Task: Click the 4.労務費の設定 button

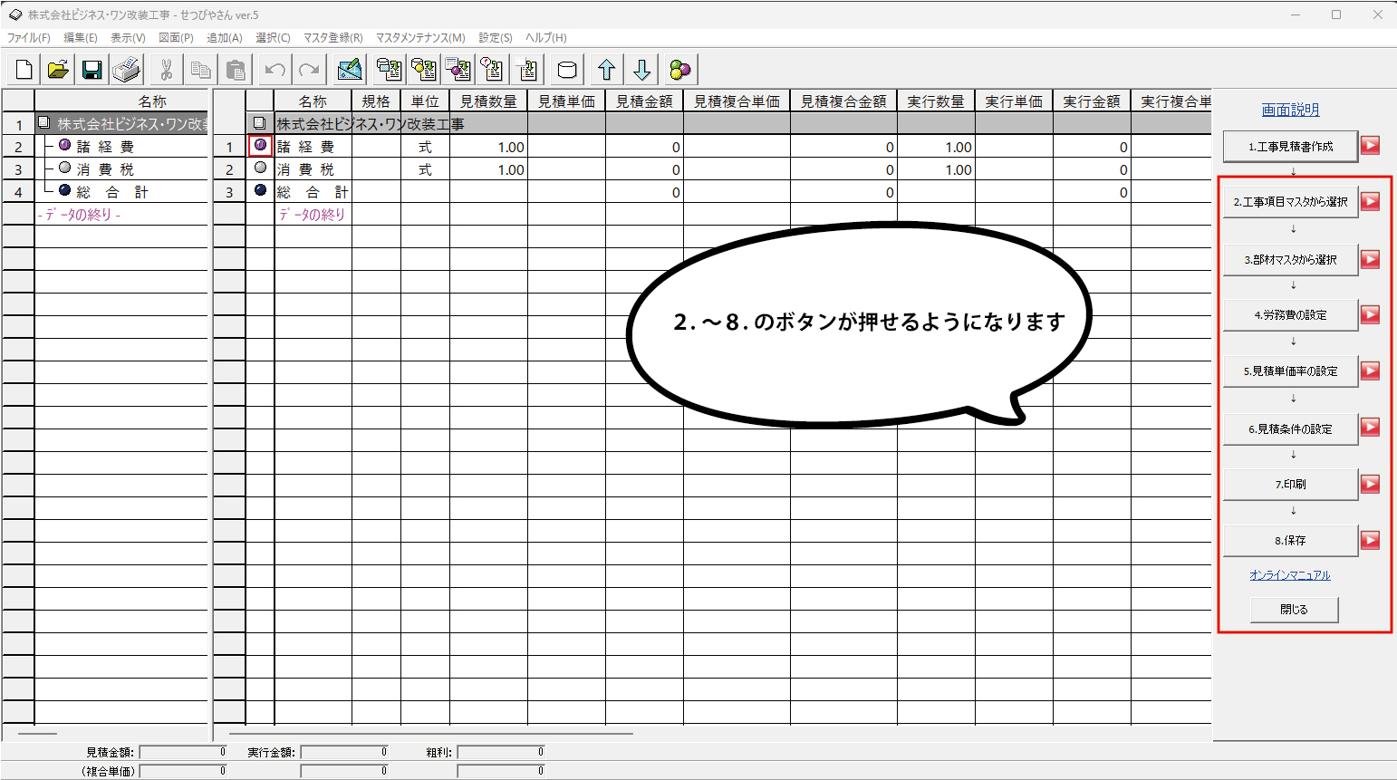Action: coord(1290,315)
